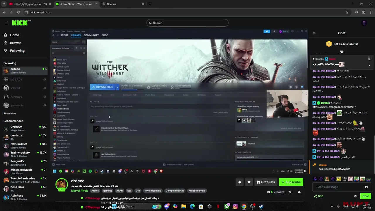
Task: Go back using Chrome's back arrow
Action: (x=4, y=12)
